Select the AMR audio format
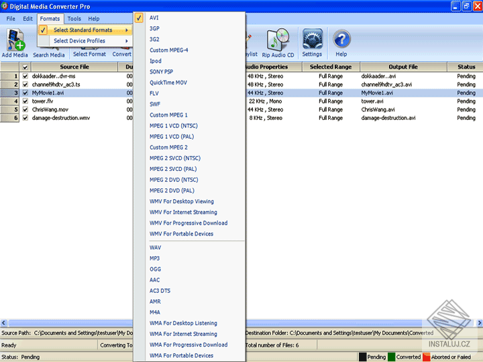This screenshot has width=483, height=362. click(189, 302)
